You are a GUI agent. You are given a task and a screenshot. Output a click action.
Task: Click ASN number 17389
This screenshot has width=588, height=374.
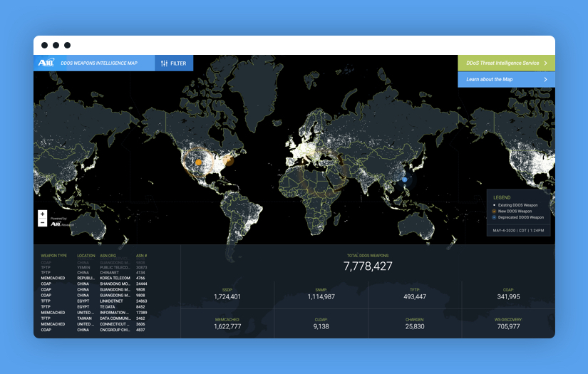coord(141,313)
